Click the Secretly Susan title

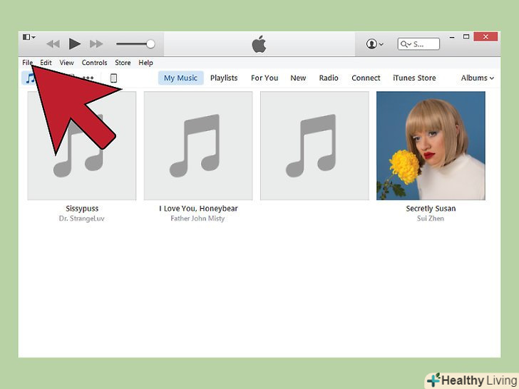point(431,209)
